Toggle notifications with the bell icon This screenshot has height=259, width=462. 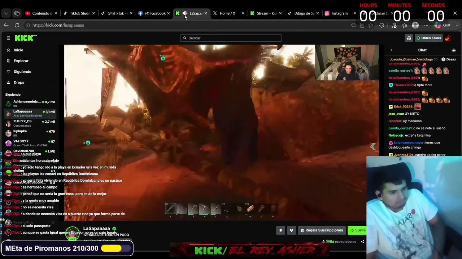[280, 230]
